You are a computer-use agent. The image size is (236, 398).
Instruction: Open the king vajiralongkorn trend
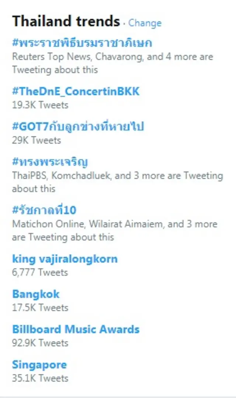65,259
